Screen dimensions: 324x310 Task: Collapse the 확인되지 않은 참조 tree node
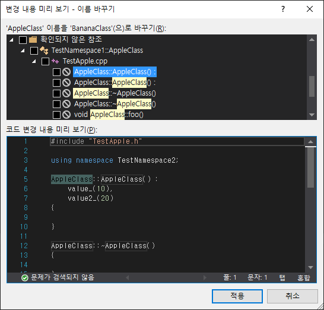coord(12,40)
